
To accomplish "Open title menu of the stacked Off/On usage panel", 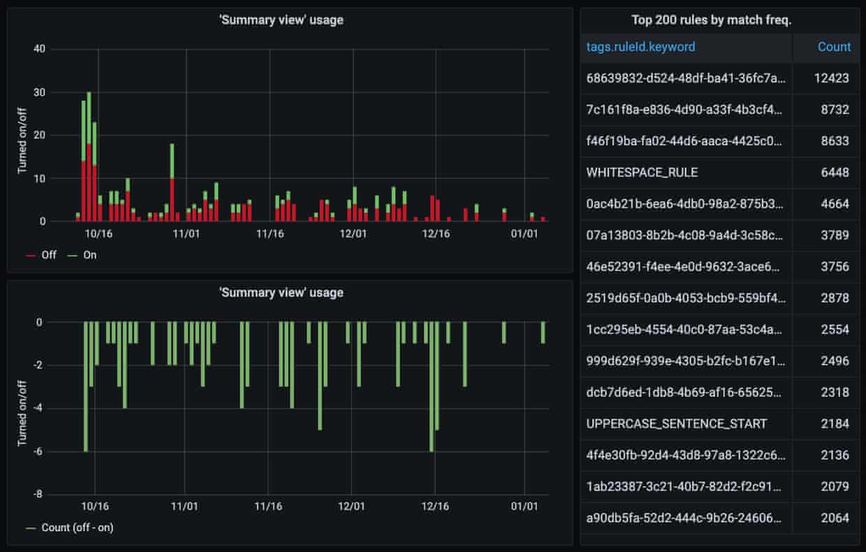I will tap(281, 20).
